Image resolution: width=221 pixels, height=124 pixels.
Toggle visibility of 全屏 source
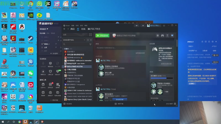tap(56, 47)
